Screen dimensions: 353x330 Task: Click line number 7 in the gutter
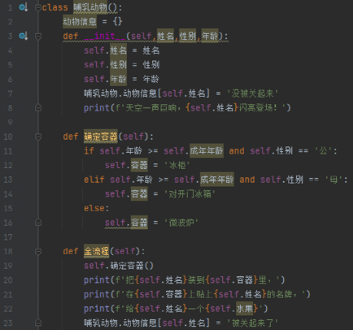point(10,94)
